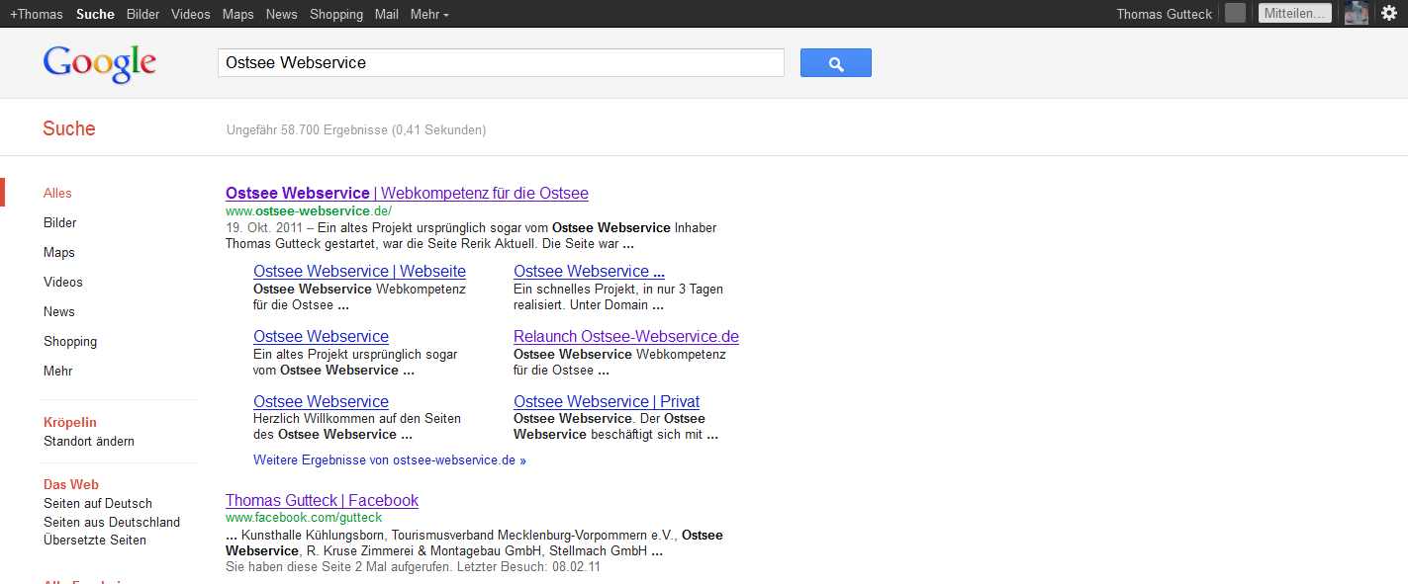Click the red 'Suche' heading
This screenshot has width=1408, height=584.
coord(69,129)
